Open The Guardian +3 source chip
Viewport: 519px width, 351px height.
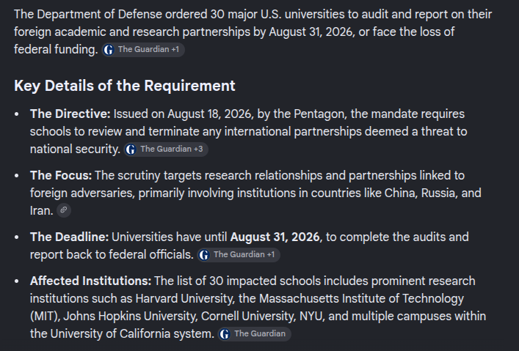pyautogui.click(x=166, y=149)
